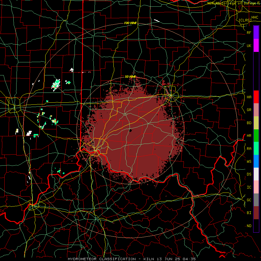
Task: Click the blue WS legend swatch
Action: 256,161
